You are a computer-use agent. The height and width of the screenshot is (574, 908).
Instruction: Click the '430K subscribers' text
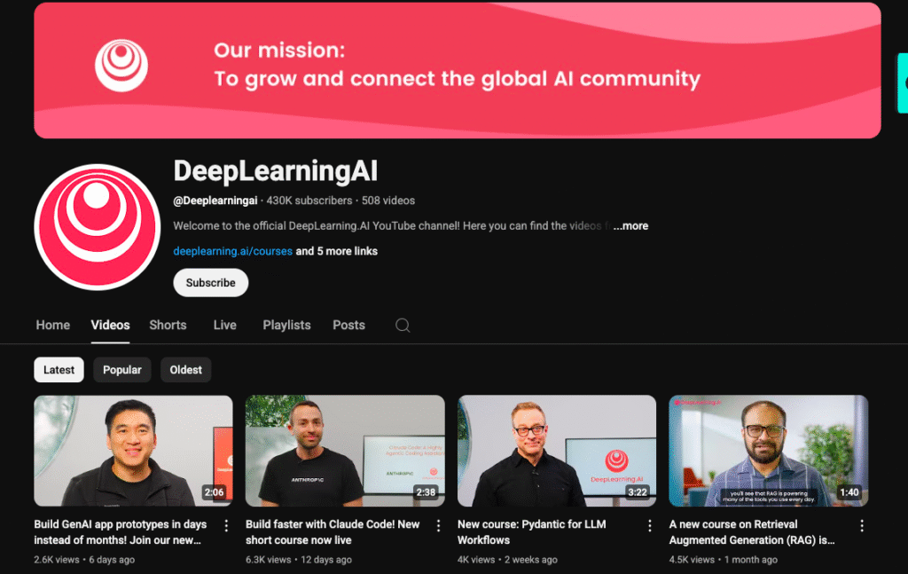point(309,201)
